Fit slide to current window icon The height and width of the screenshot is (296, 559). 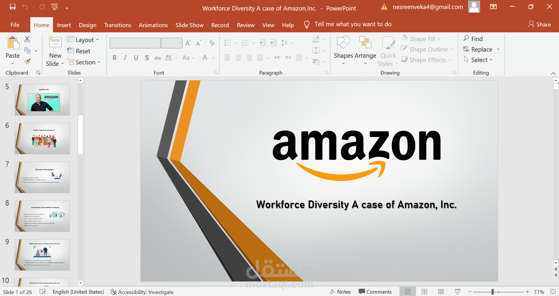[x=553, y=292]
